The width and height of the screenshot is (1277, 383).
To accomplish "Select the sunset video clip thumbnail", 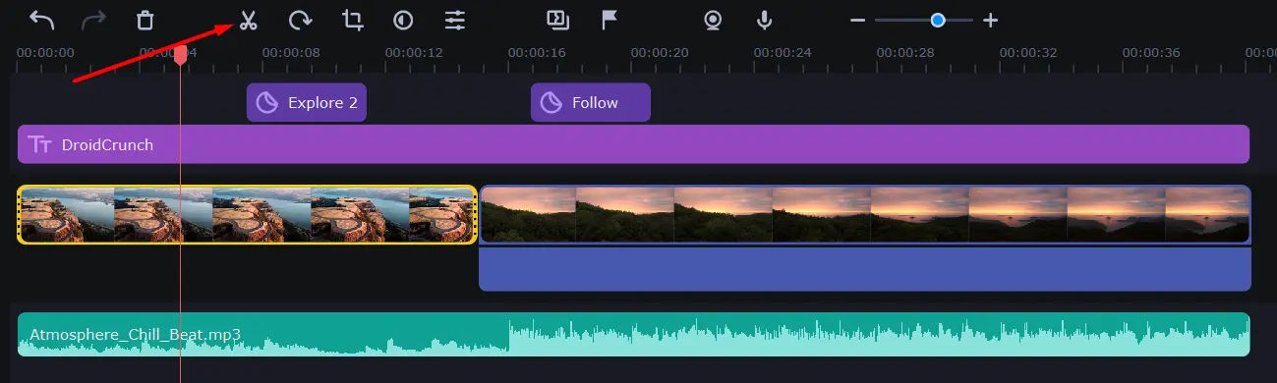I will 865,214.
